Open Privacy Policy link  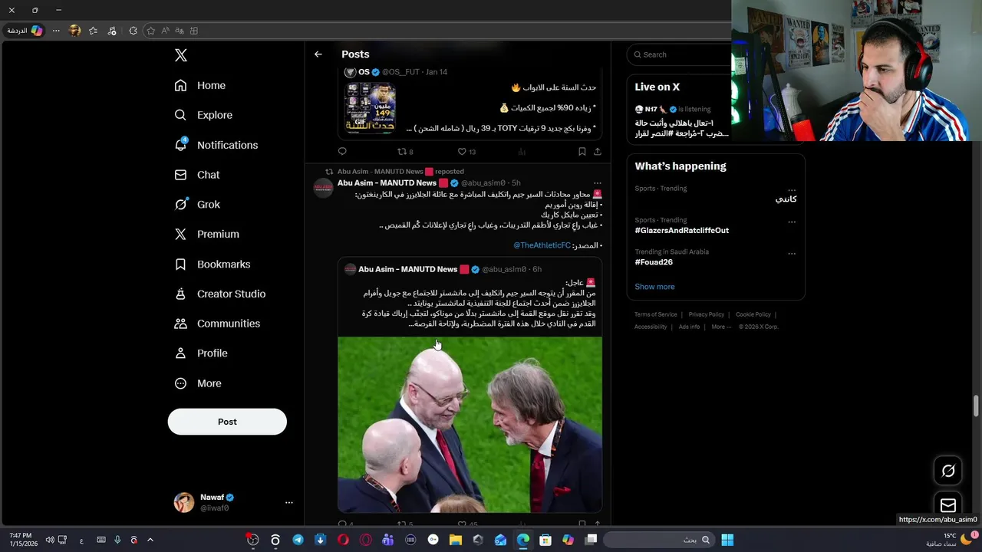click(x=707, y=314)
